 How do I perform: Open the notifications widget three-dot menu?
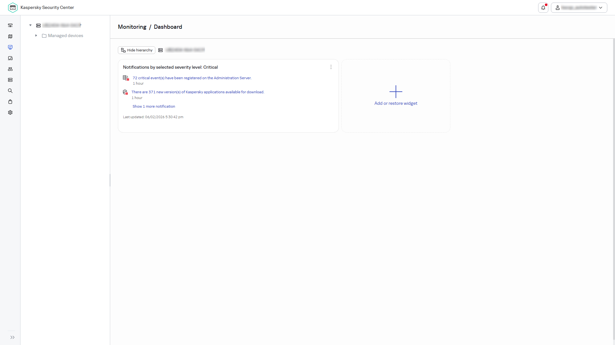click(331, 67)
